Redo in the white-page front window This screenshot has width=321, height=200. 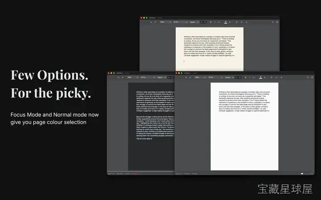(190, 77)
